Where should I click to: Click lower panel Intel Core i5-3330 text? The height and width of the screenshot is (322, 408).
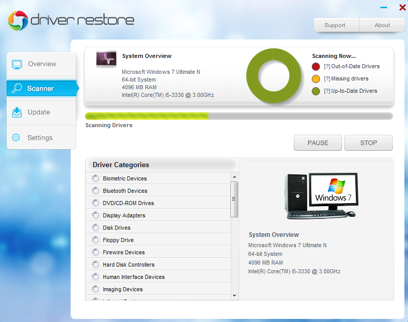tap(294, 271)
